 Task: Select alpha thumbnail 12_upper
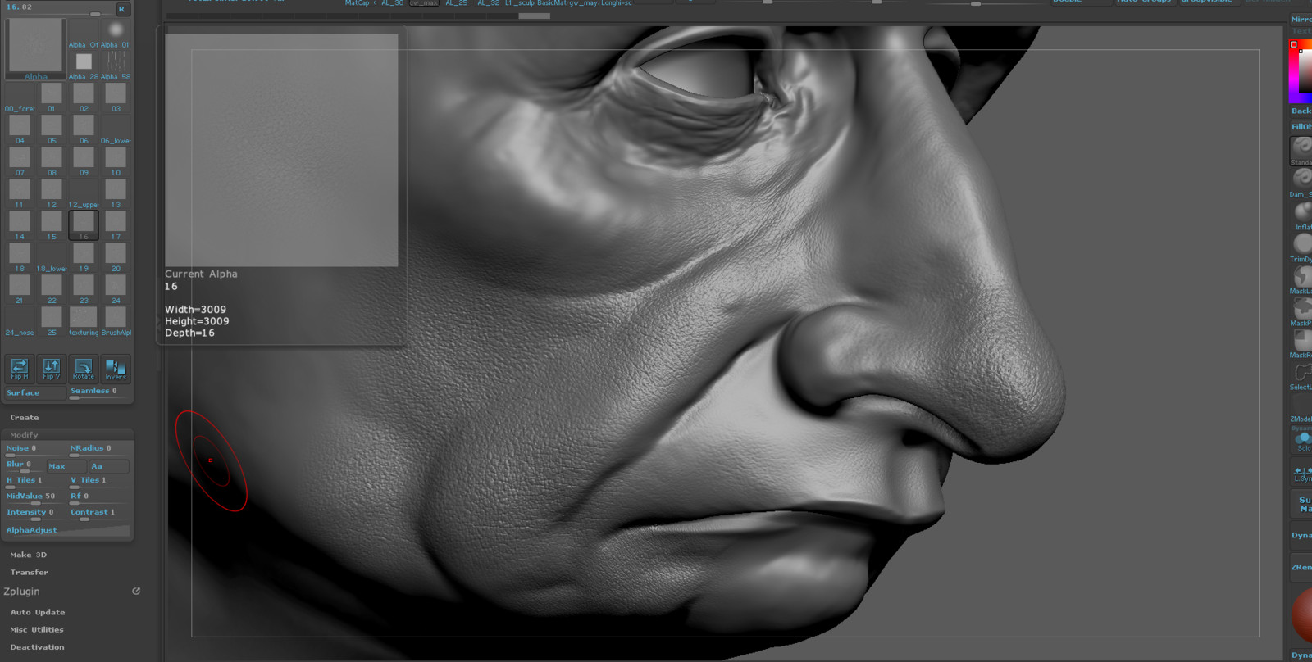pos(84,193)
